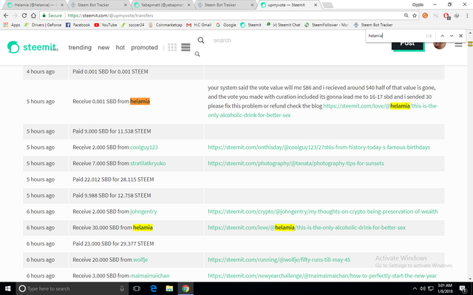Go to browser home page
Image resolution: width=473 pixels, height=295 pixels.
tap(33, 15)
